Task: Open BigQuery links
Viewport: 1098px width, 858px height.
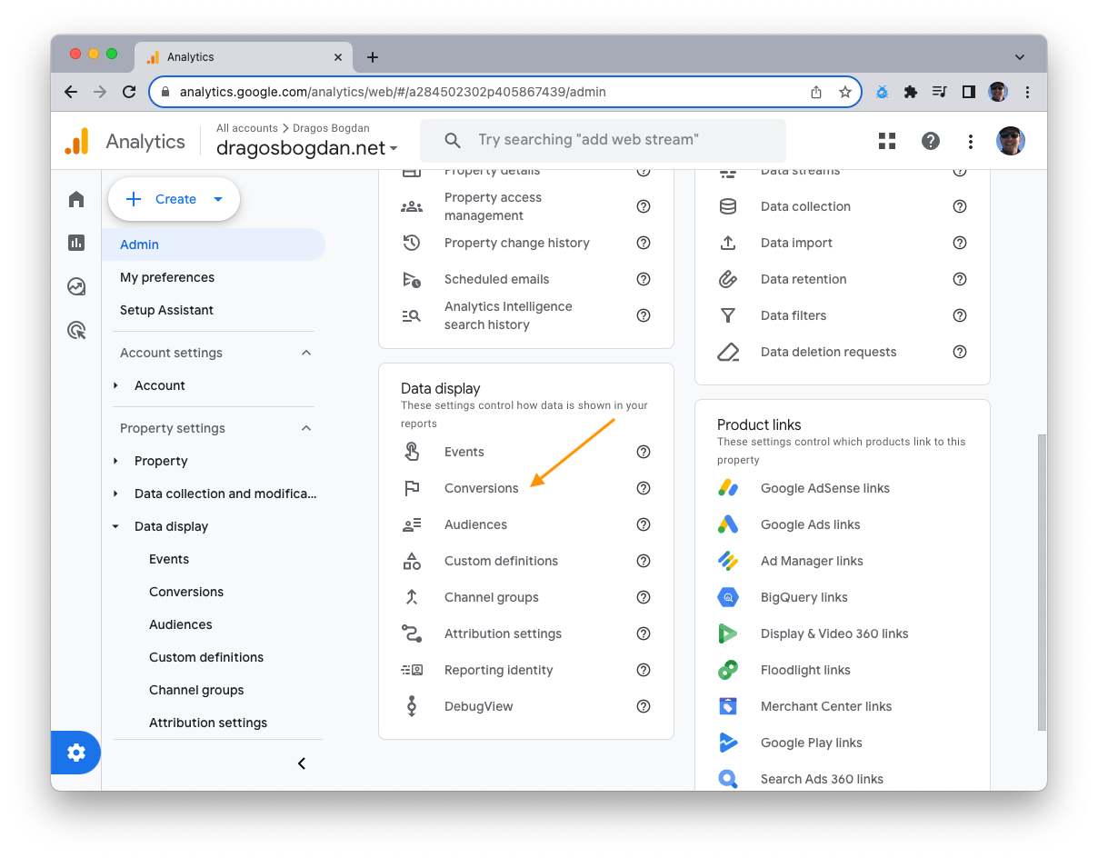Action: point(804,597)
